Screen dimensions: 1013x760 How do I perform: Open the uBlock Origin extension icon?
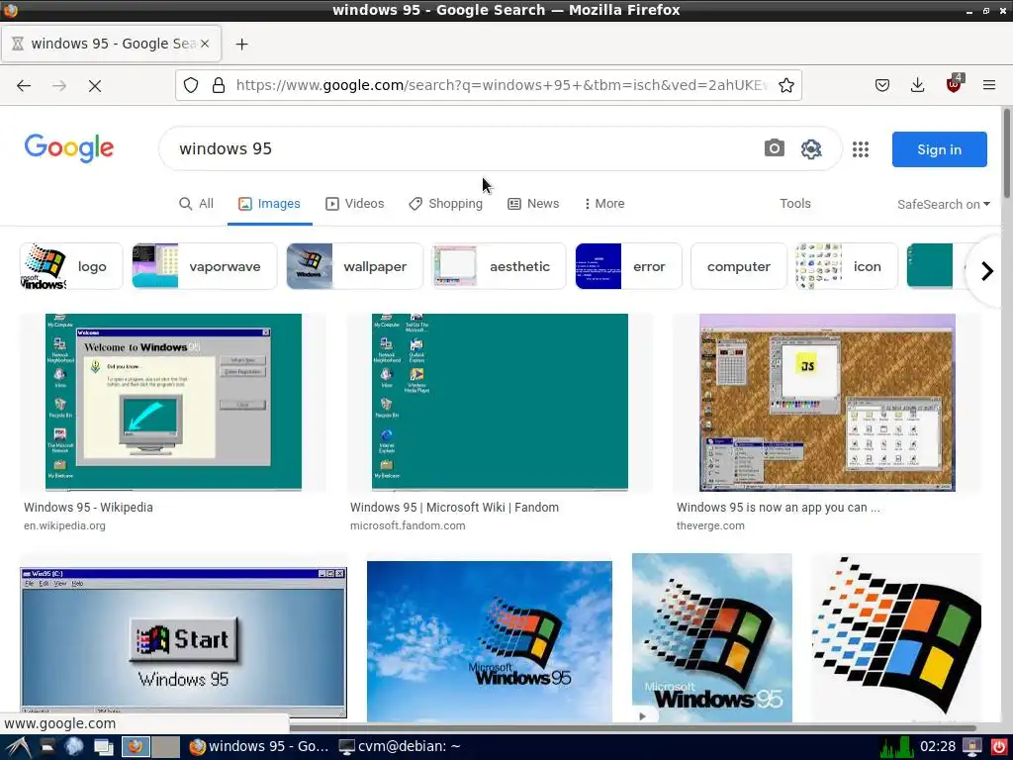[954, 84]
